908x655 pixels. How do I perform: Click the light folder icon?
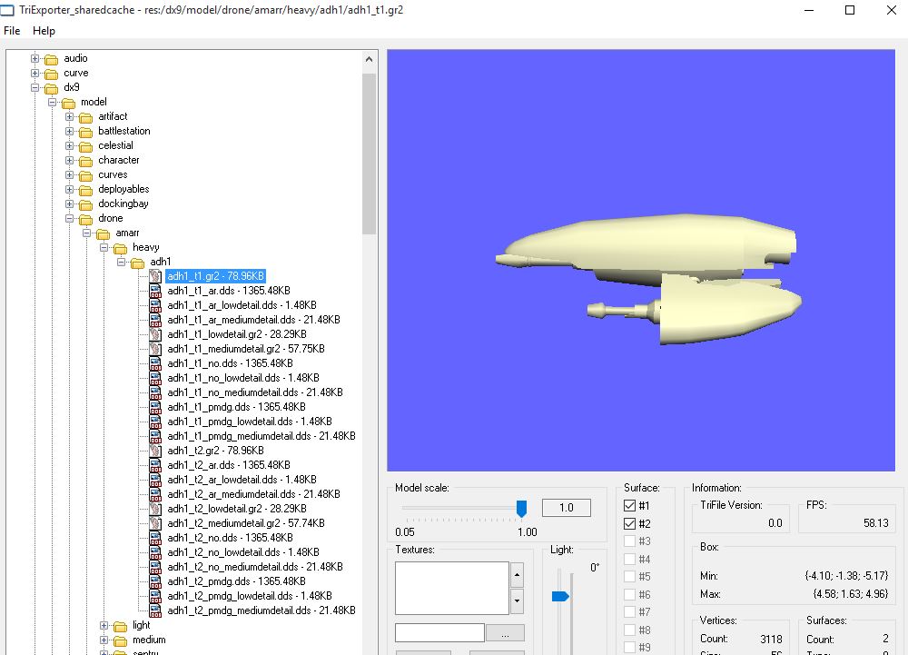(x=120, y=626)
